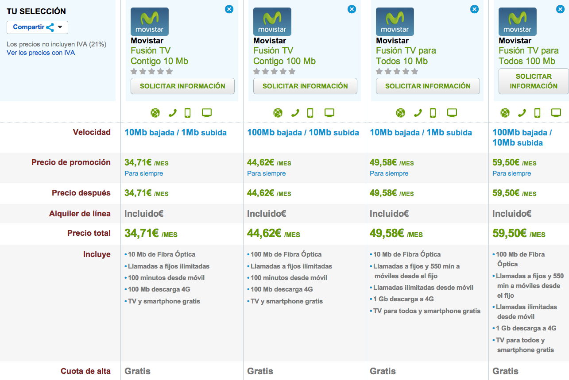Click TU SELECCIÓN heading

(36, 12)
